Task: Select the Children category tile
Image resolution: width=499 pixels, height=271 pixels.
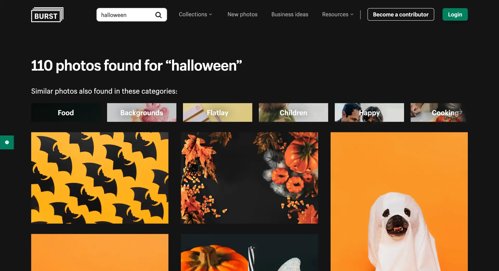Action: (x=293, y=113)
